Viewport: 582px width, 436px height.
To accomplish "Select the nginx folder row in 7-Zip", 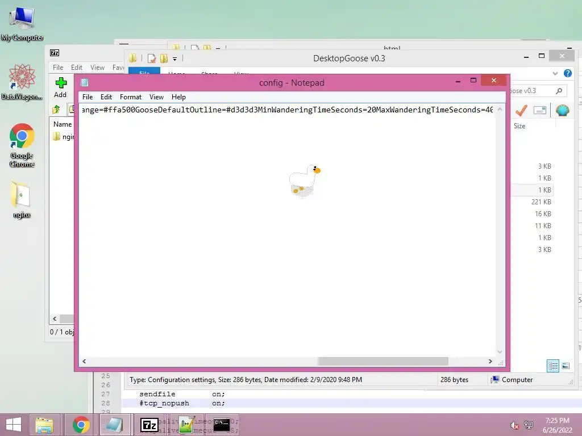I will coord(63,137).
